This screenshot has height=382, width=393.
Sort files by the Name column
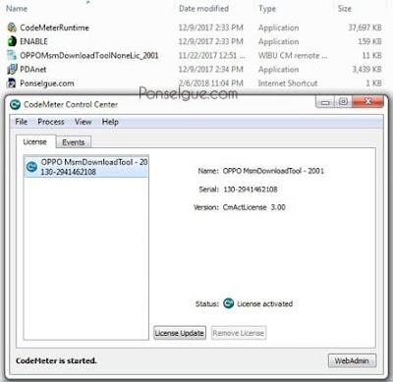17,9
